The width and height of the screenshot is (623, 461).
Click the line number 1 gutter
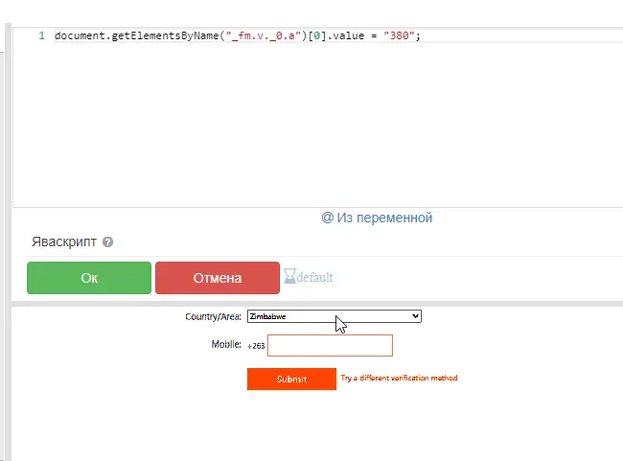coord(42,35)
